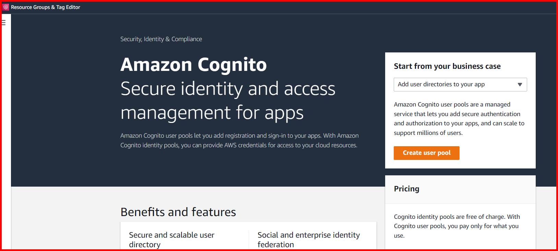Follow the Secure and scalable user directory link
The width and height of the screenshot is (558, 251).
(x=171, y=239)
